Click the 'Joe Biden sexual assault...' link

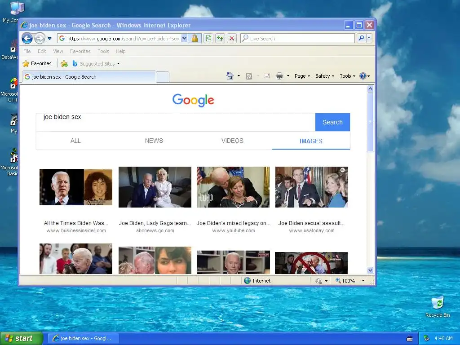pos(312,223)
